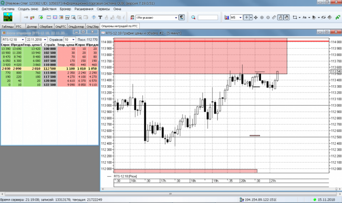Click the toolbar search input field
Screen dimensions: 342x203
(x=208, y=17)
